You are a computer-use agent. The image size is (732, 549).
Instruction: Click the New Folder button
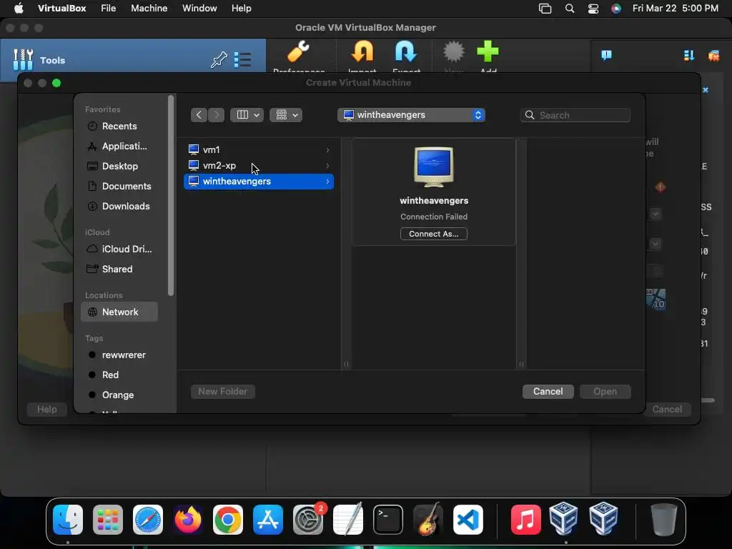click(x=223, y=392)
